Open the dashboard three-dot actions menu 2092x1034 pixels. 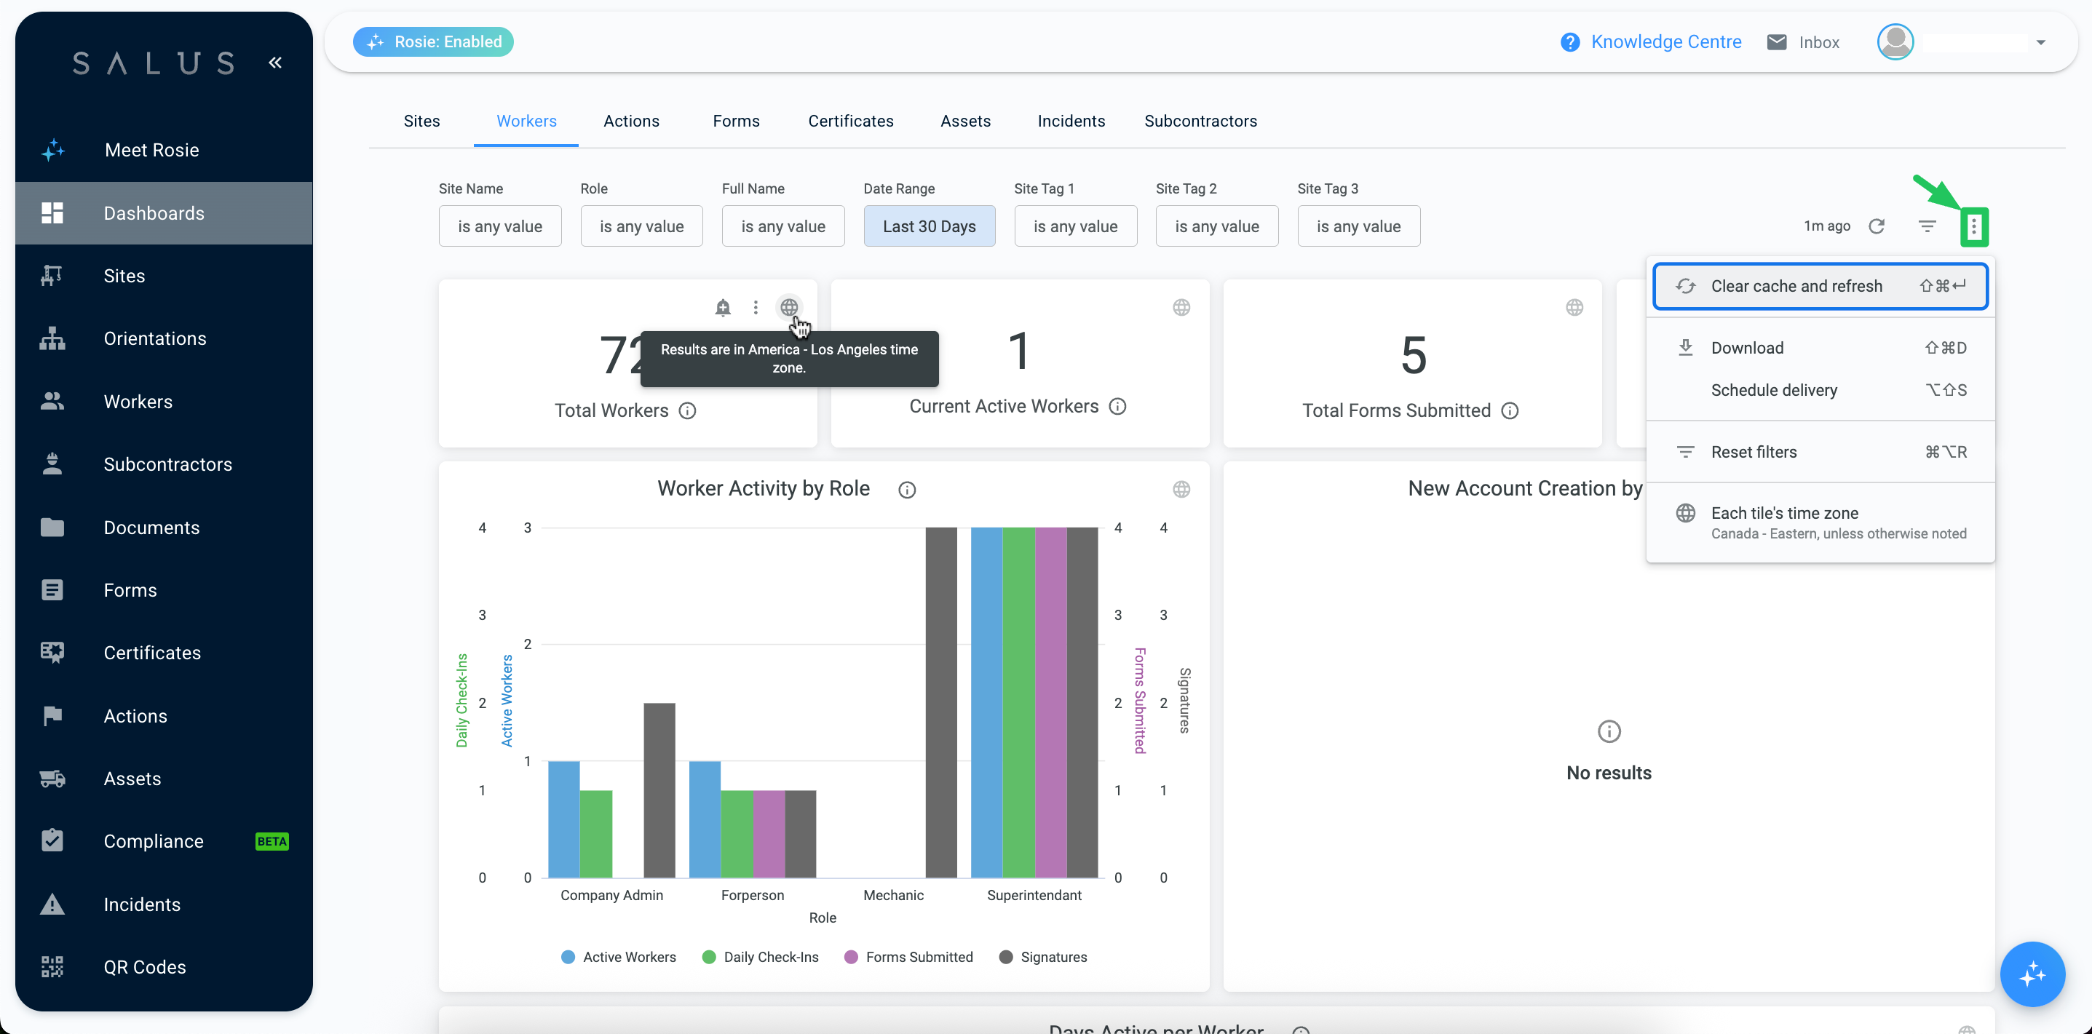pos(1973,227)
